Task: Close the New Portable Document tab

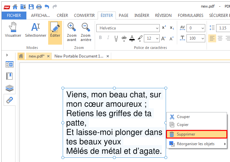Action: pos(108,56)
